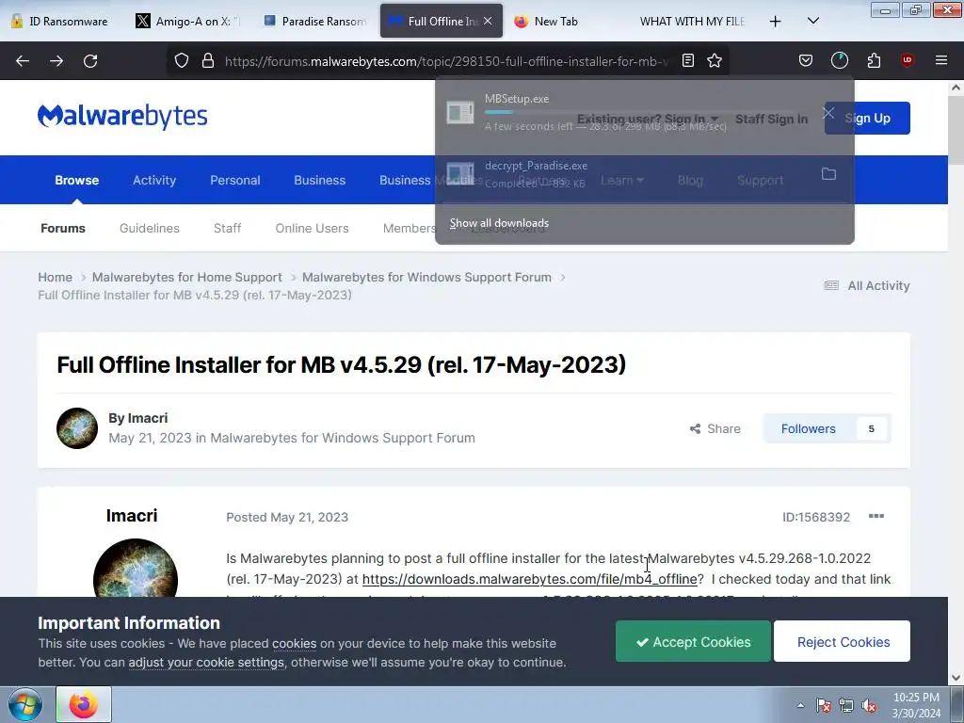
Task: Open the downloads.malwarebytes.com mb4_offline link
Action: point(529,579)
